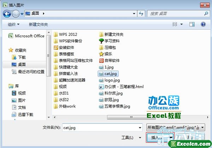Image resolution: width=212 pixels, height=148 pixels.
Task: Click the refresh button beside address bar
Action: pos(141,13)
